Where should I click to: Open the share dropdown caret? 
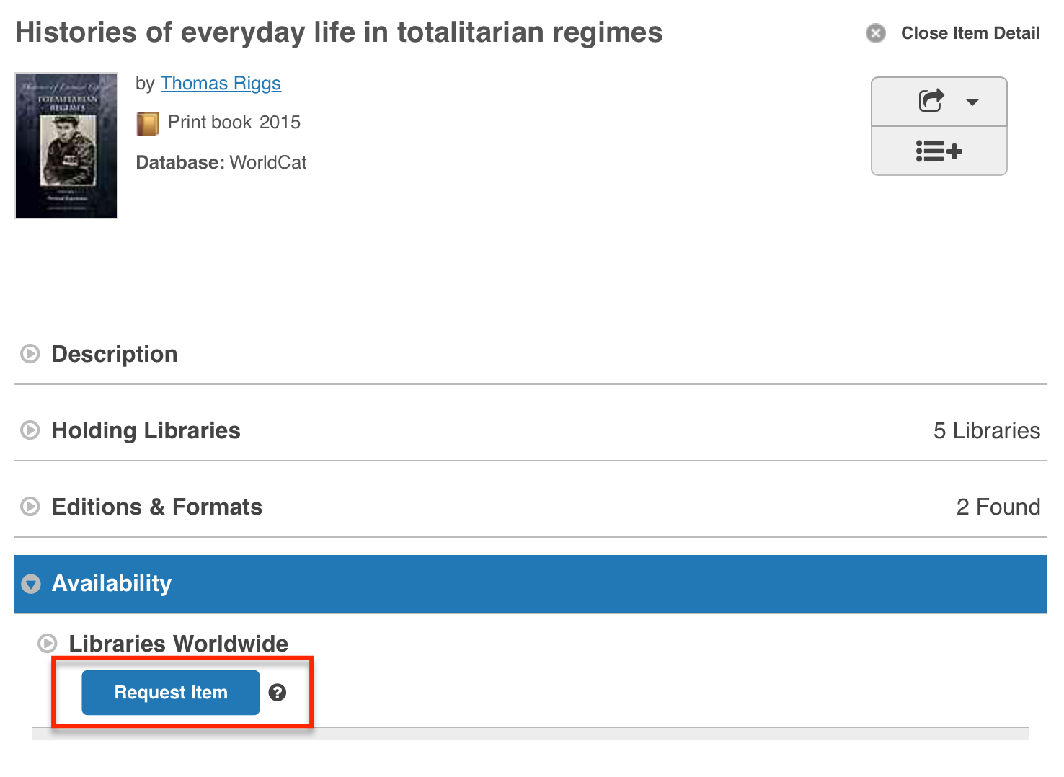972,102
